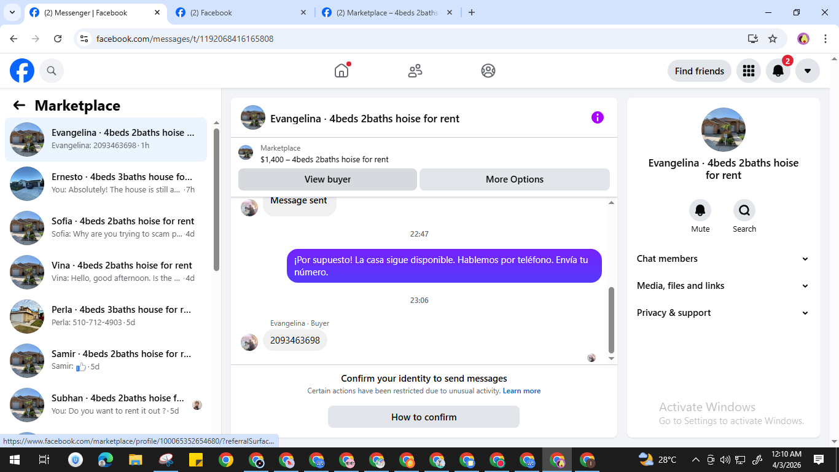The height and width of the screenshot is (472, 839).
Task: Expand the Chat members section
Action: 723,259
